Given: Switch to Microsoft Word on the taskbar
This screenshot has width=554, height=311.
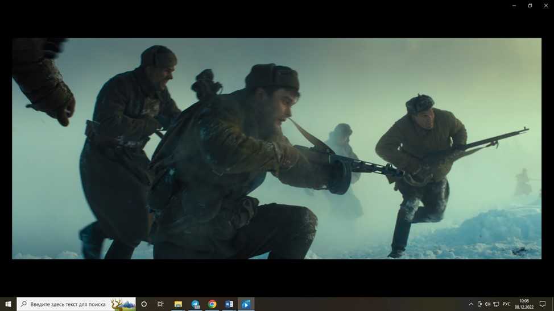Looking at the screenshot, I should [229, 304].
